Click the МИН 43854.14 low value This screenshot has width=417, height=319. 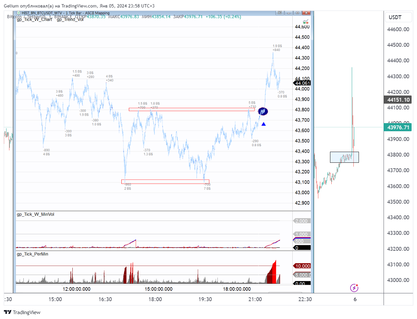click(156, 17)
